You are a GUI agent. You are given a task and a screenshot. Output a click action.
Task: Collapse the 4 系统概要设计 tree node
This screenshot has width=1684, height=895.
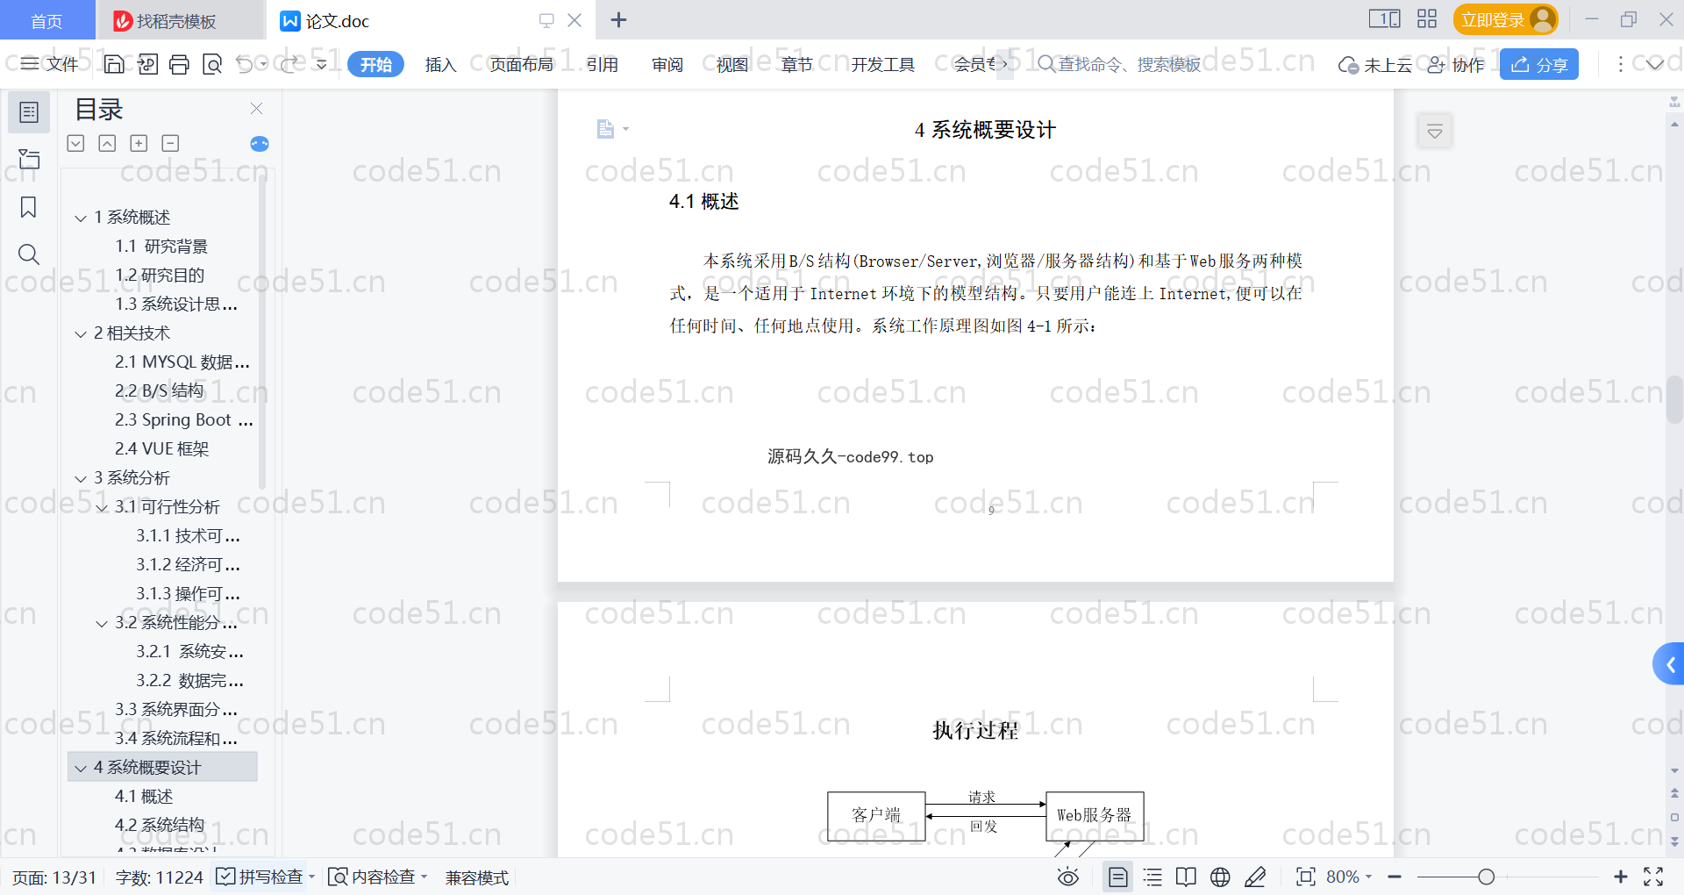81,769
